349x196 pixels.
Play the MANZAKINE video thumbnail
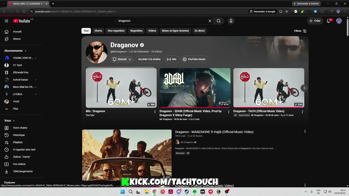pyautogui.click(x=127, y=155)
